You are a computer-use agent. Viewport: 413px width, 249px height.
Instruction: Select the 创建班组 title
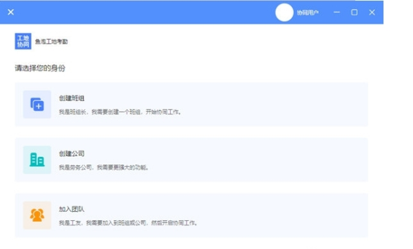(x=72, y=98)
